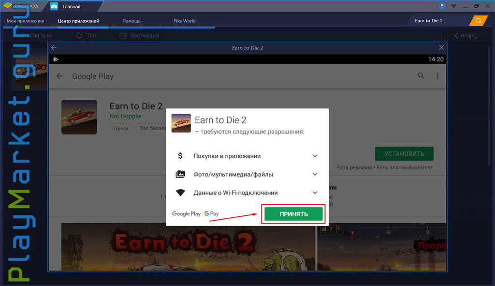Click back arrow in Earn to Die 2 panel header
Image resolution: width=495 pixels, height=286 pixels.
coord(54,47)
